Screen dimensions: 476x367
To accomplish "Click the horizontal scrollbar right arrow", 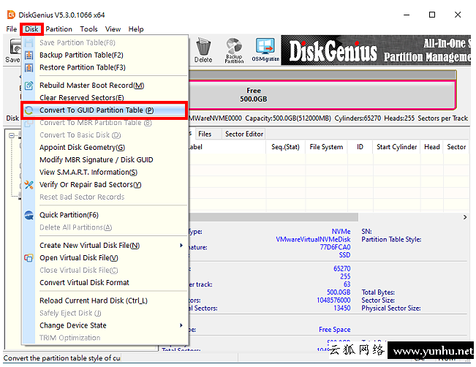I will (465, 217).
